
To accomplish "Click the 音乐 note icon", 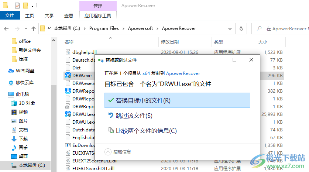I will point(14,147).
